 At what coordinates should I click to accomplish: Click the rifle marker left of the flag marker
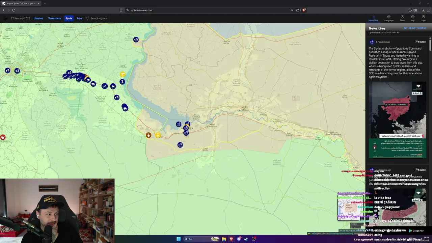(105, 86)
